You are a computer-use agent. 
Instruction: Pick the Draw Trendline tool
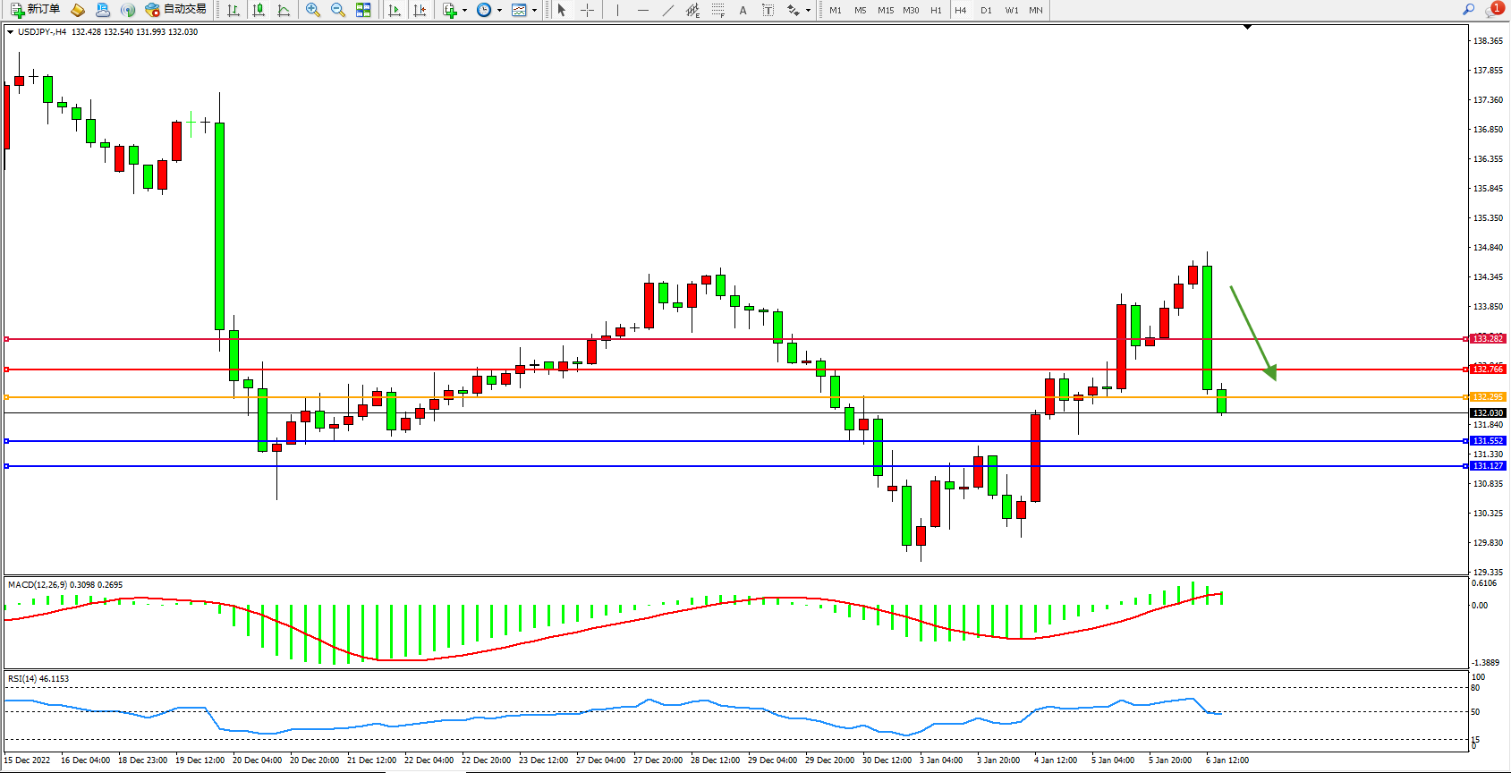[x=667, y=10]
